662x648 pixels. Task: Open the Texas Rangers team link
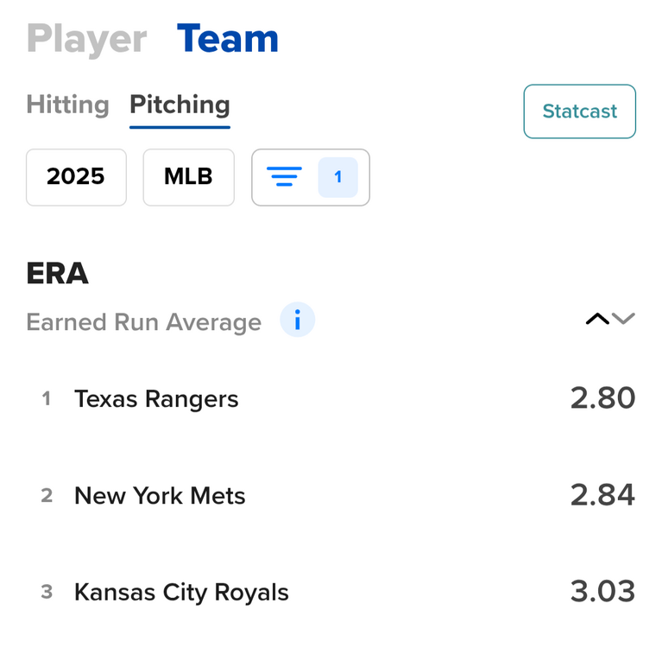coord(156,398)
